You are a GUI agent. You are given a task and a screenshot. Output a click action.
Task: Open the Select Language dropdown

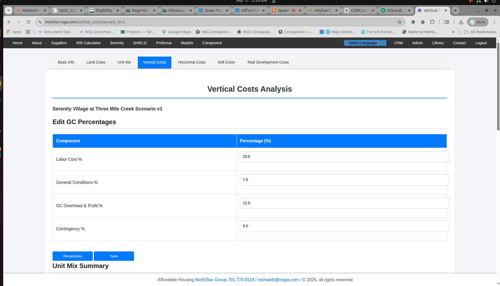[365, 43]
